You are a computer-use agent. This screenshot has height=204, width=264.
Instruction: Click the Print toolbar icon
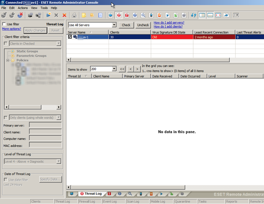pyautogui.click(x=74, y=15)
